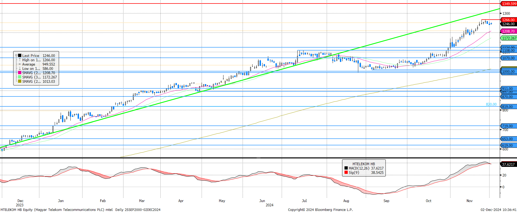Click the 'Sep' month label on time axis
This screenshot has width=517, height=212.
click(386, 201)
